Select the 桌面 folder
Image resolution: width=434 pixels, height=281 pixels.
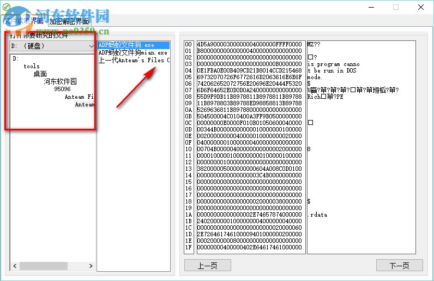pyautogui.click(x=40, y=74)
